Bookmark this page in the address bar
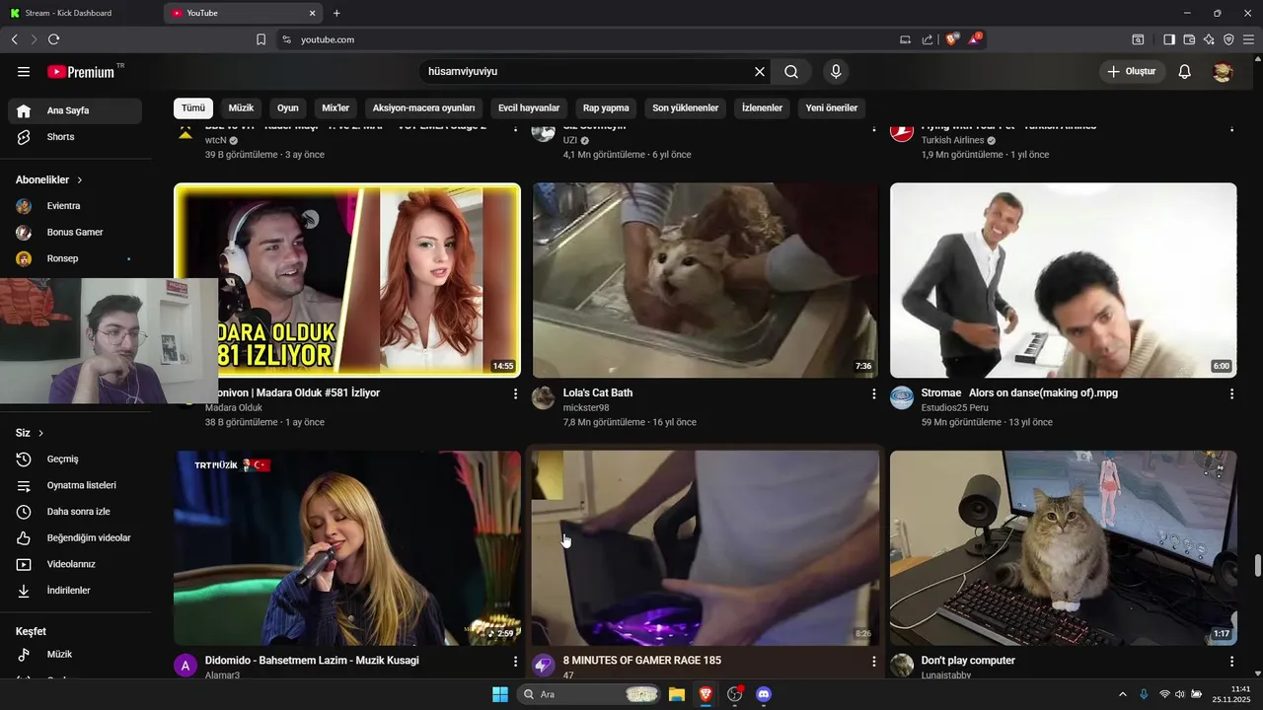This screenshot has height=710, width=1263. [260, 39]
